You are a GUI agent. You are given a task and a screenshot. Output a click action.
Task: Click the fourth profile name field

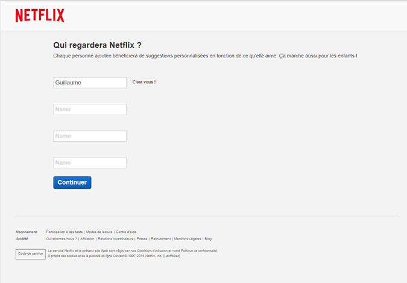90,163
